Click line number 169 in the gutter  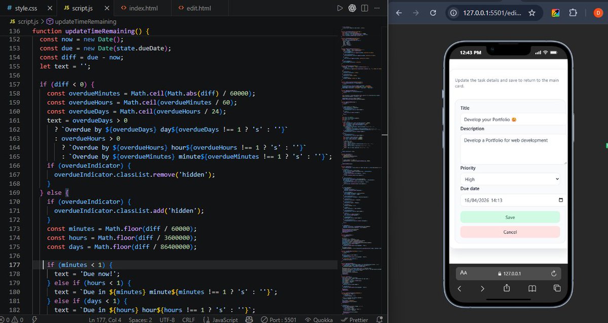(14, 192)
